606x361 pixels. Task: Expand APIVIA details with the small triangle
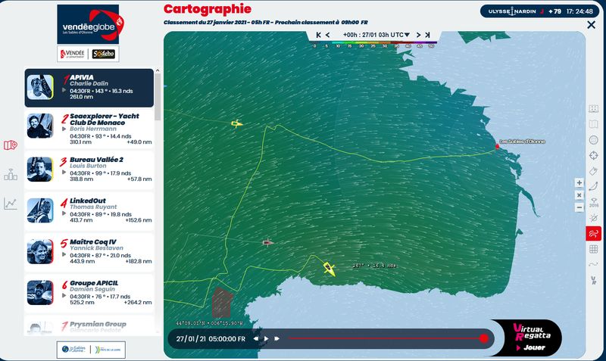point(64,90)
